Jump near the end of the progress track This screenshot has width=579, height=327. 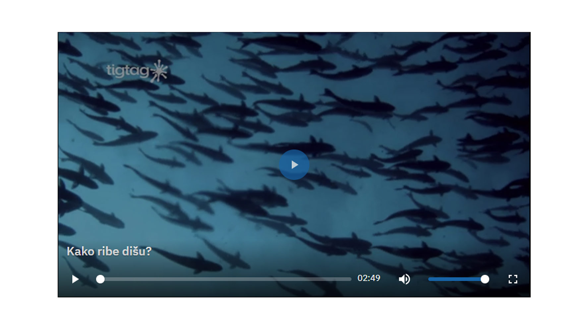[x=346, y=279]
